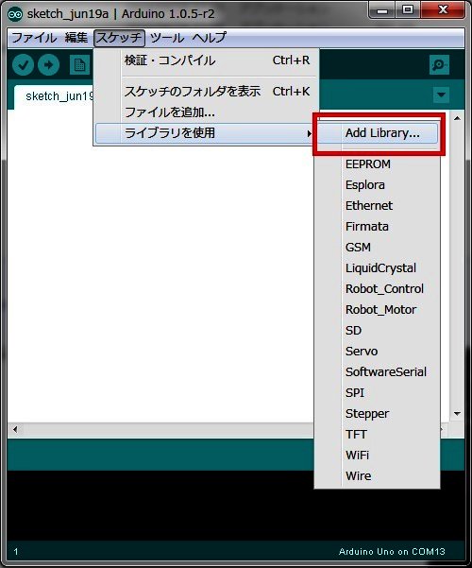
Task: Choose スケッチのフォルダを表示
Action: pos(207,92)
